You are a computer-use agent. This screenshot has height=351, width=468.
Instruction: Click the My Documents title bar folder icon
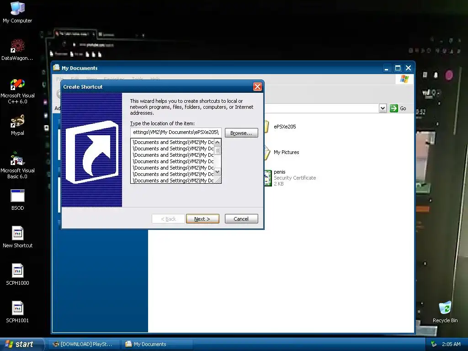coord(56,68)
